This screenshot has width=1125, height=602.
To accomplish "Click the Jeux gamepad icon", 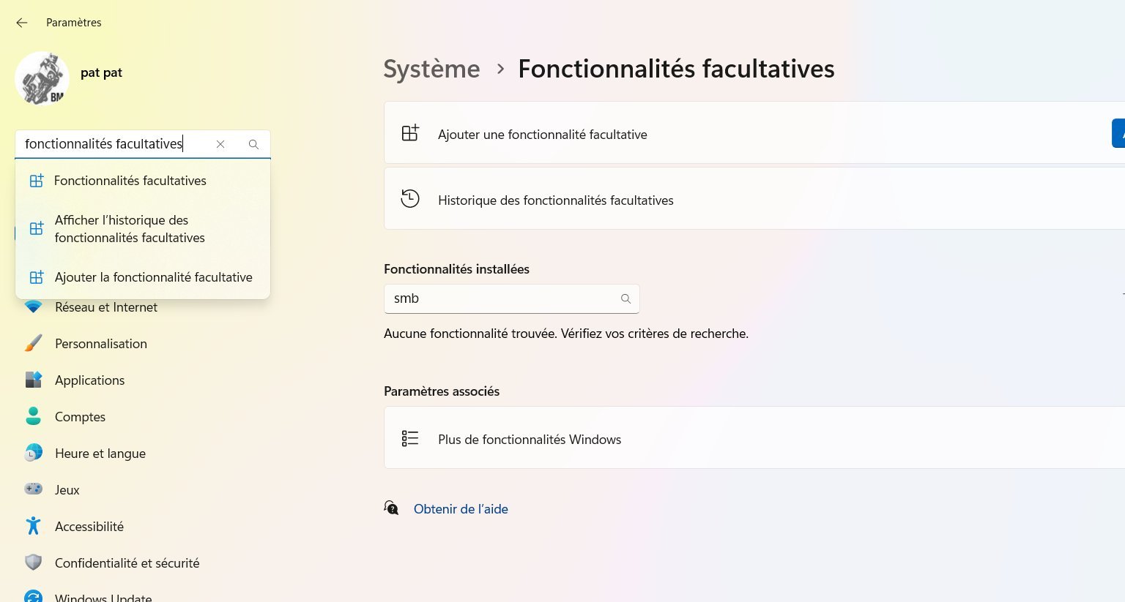I will (x=34, y=489).
